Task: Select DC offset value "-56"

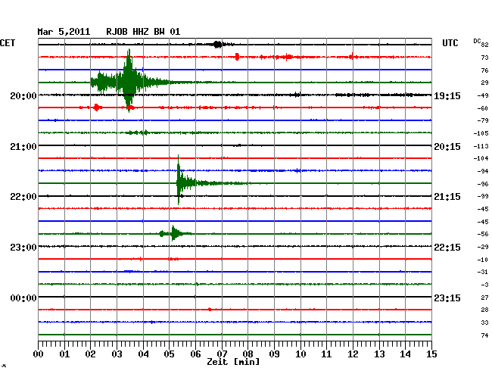Action: point(483,234)
